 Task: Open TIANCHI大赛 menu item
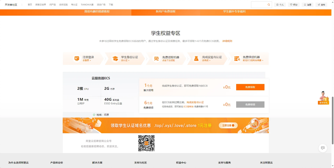[x=87, y=5]
